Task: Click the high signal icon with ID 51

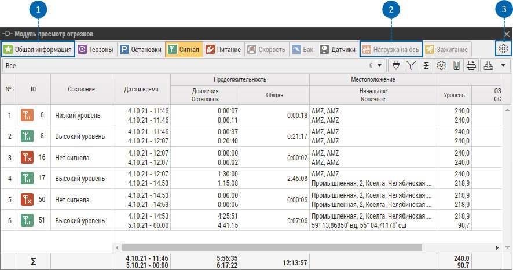Action: [x=27, y=220]
